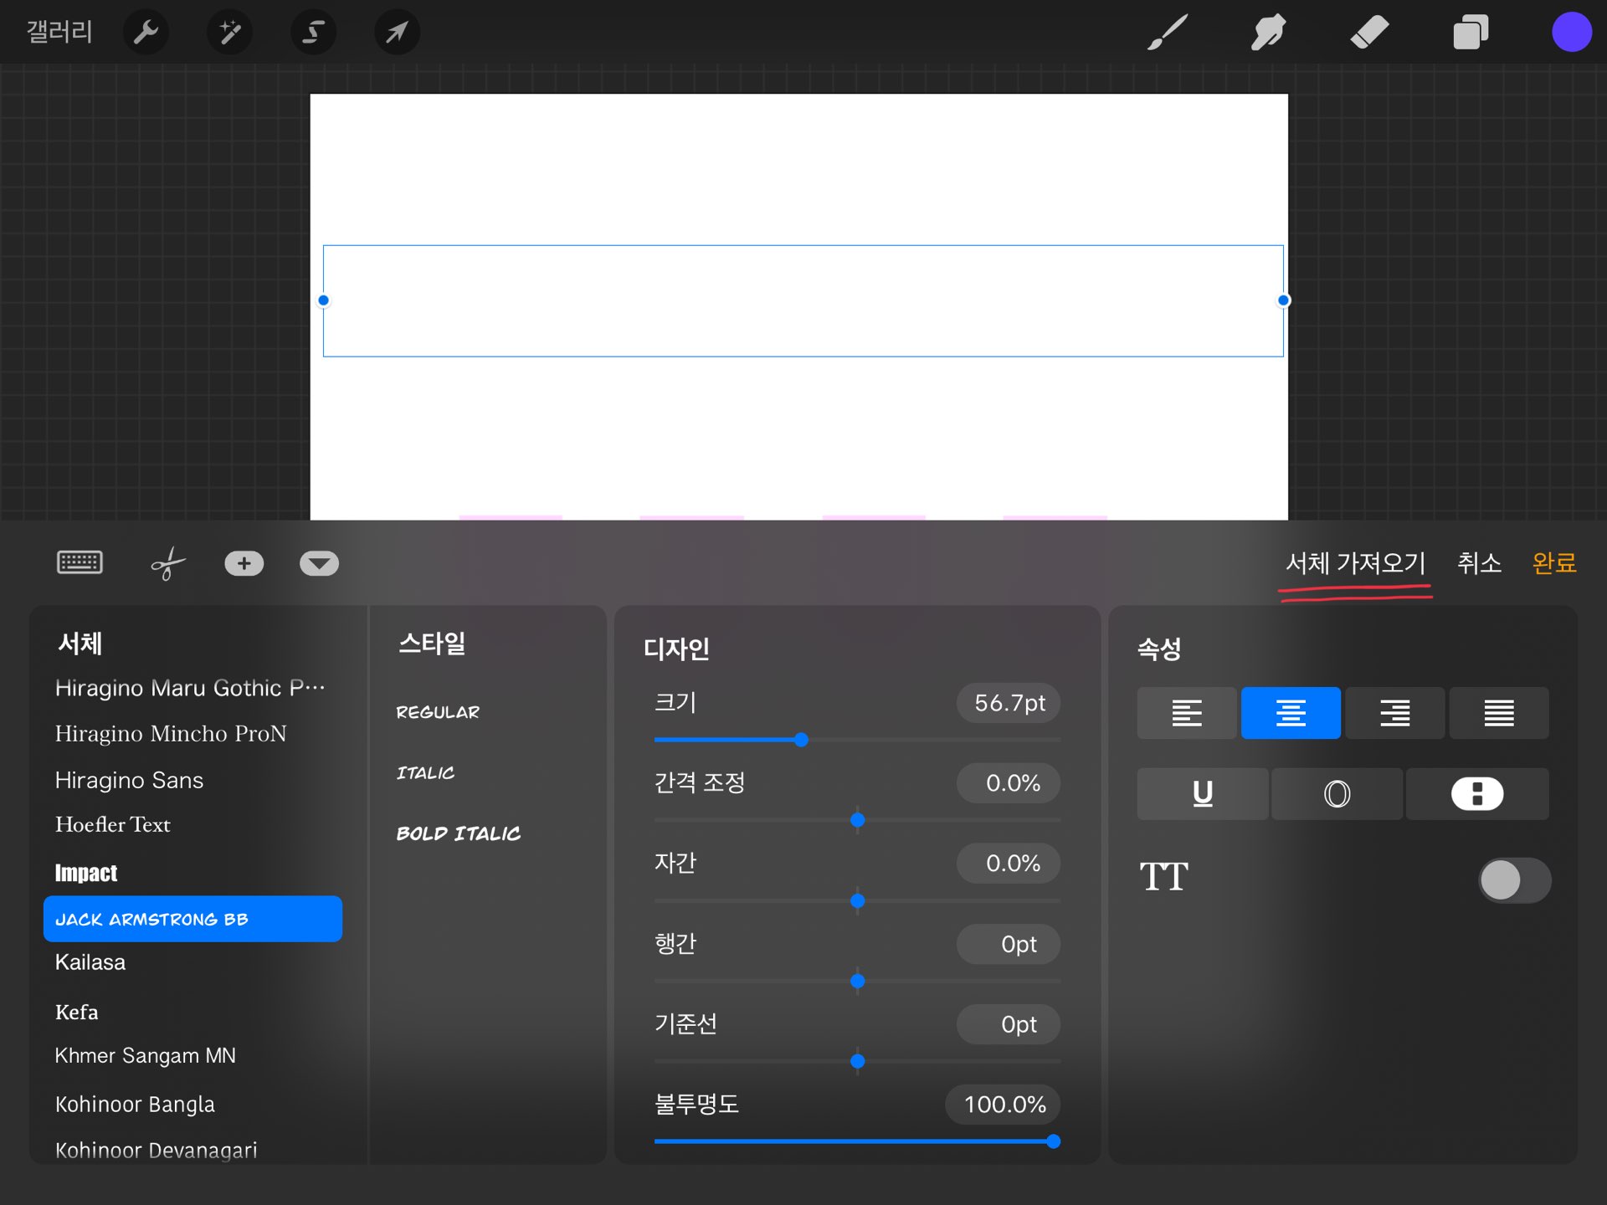Choose Hoefler Text font from list
The image size is (1607, 1205).
(x=113, y=825)
